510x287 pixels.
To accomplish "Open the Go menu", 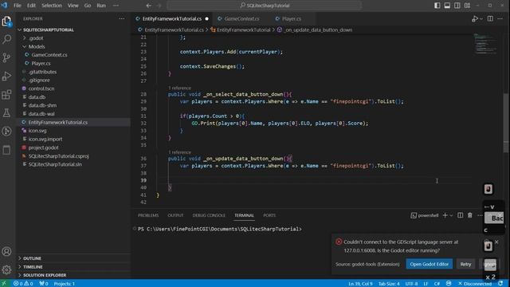I will [x=88, y=6].
